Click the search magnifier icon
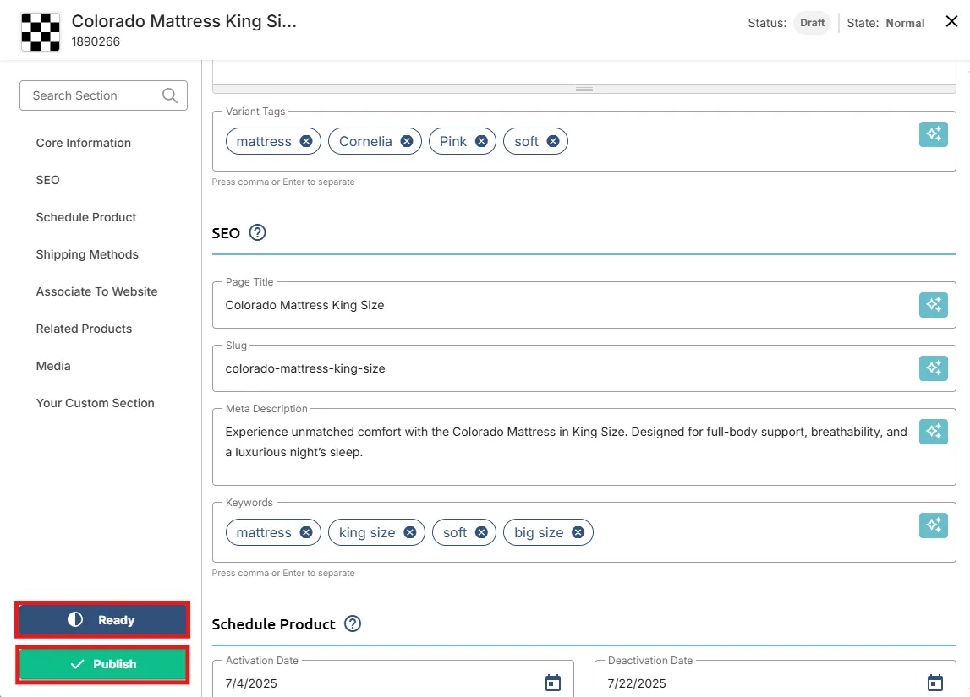Viewport: 970px width, 697px height. click(x=169, y=95)
